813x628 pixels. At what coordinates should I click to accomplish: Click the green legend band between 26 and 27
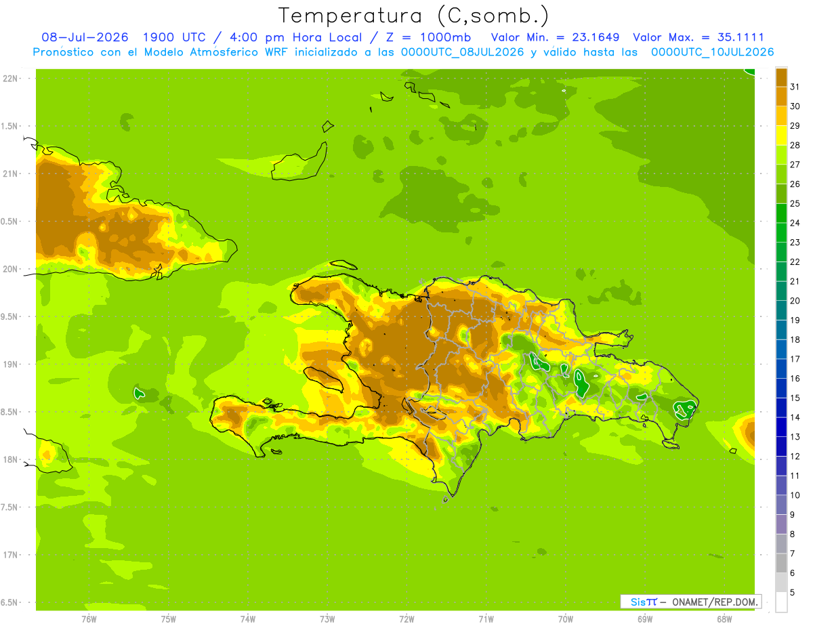coord(781,174)
